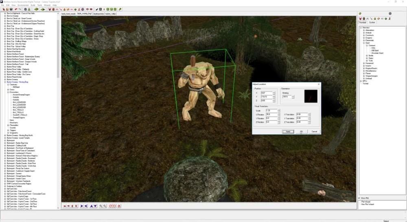Screen dimensions: 407x222
Task: Click the second green terrain tile icon
Action: (x=43, y=9)
